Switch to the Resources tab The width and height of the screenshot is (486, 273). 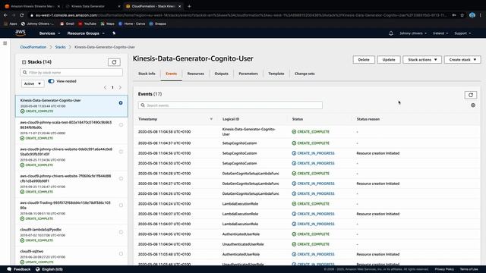pyautogui.click(x=196, y=74)
